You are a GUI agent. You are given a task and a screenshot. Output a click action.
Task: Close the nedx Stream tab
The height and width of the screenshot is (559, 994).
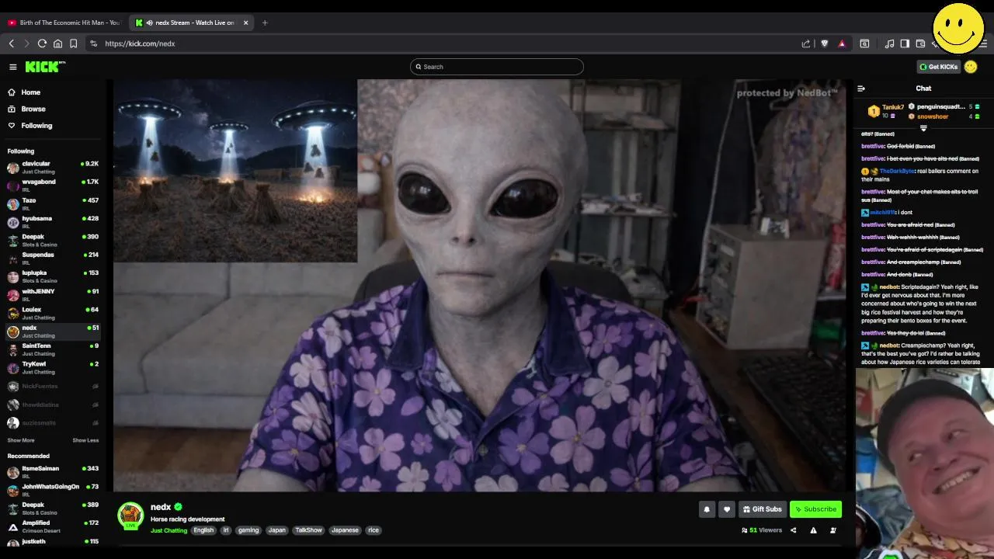[x=246, y=23]
